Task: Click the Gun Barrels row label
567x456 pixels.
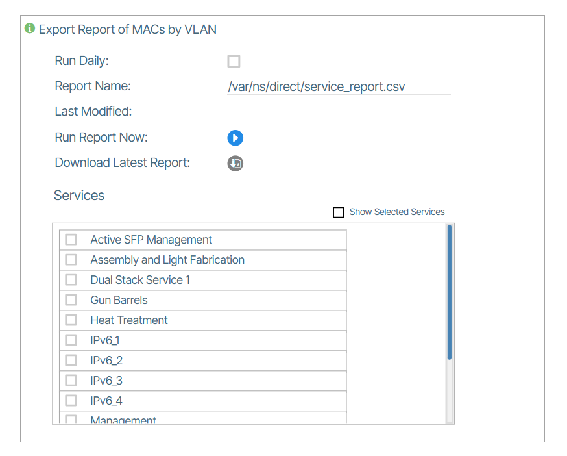Action: (x=119, y=300)
